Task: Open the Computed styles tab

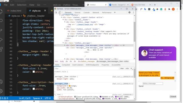Action: 66,65
